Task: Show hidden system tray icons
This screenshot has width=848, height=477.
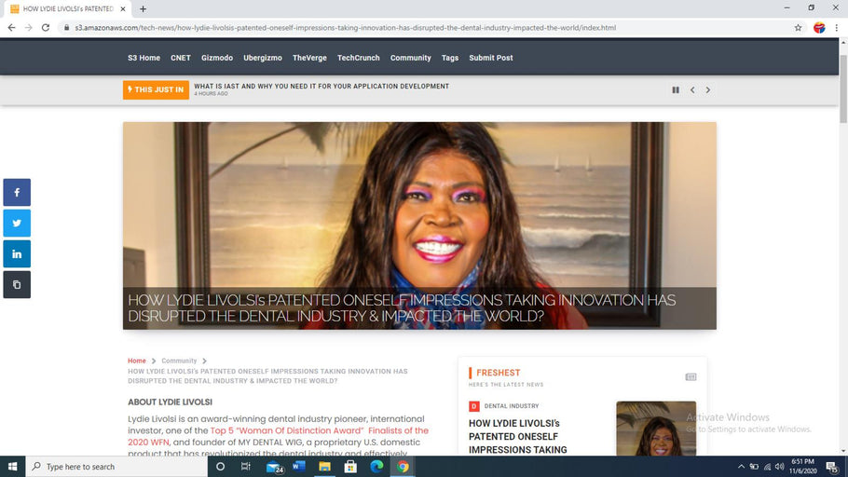Action: [741, 466]
